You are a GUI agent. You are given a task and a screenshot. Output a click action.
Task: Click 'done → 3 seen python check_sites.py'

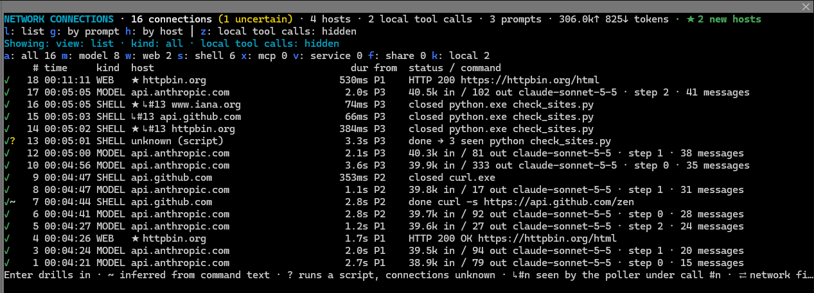pyautogui.click(x=509, y=141)
